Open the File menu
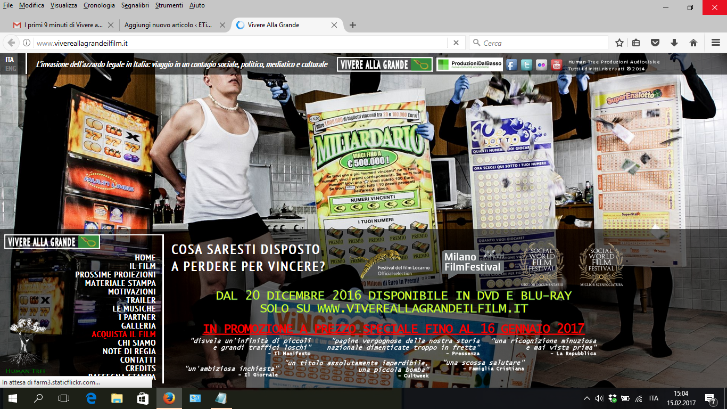727x409 pixels. (x=8, y=5)
